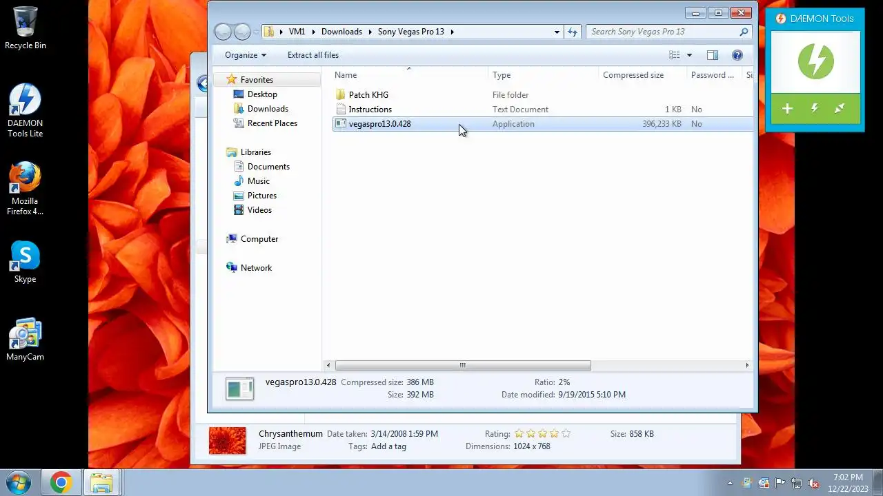Click the VM1 breadcrumb segment

pos(297,32)
